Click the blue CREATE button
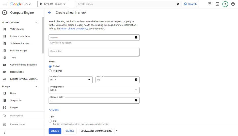This screenshot has width=238, height=136. (x=55, y=131)
